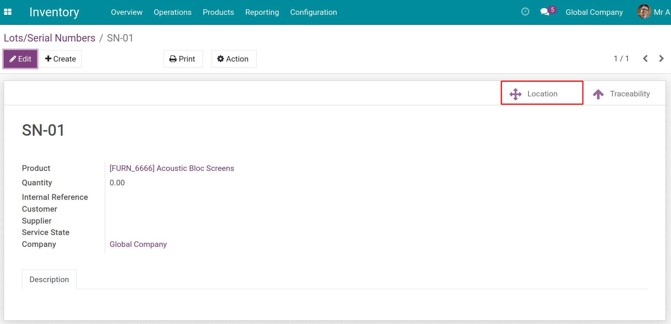Follow the Global Company field link

(138, 244)
